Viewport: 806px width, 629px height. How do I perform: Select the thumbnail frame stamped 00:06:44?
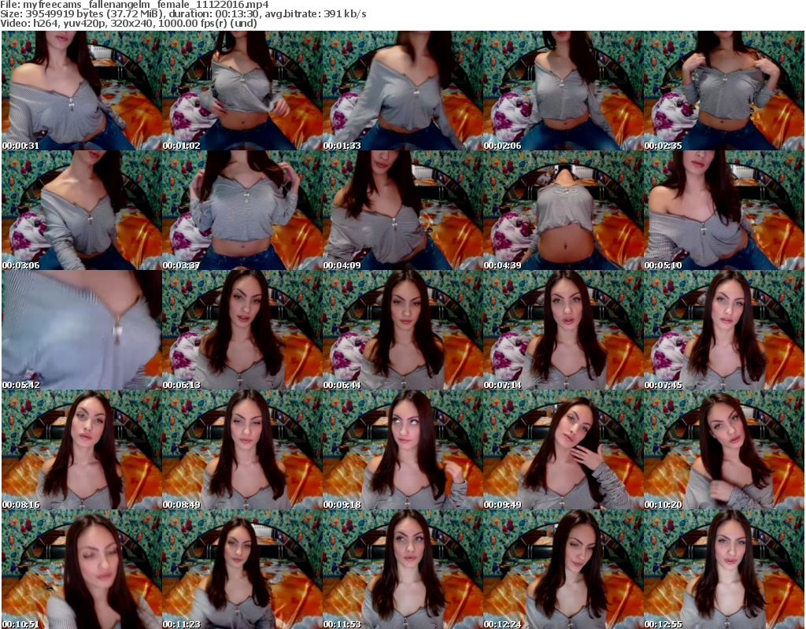pos(402,330)
